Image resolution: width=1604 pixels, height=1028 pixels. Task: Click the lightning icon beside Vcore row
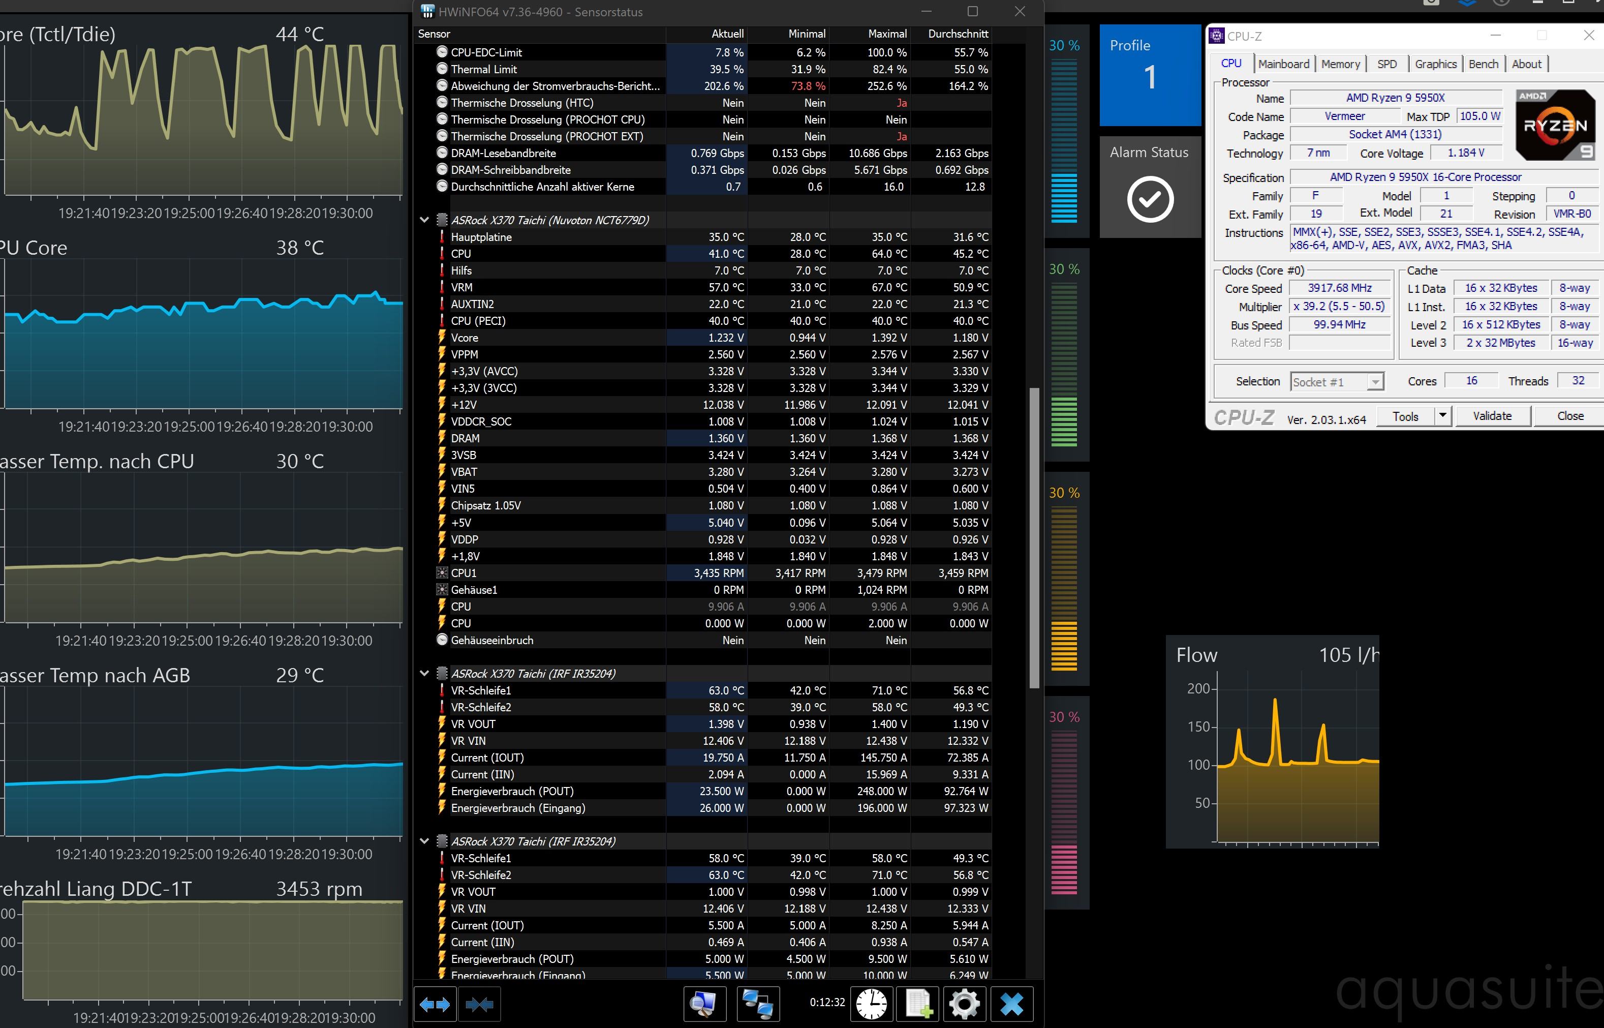441,338
